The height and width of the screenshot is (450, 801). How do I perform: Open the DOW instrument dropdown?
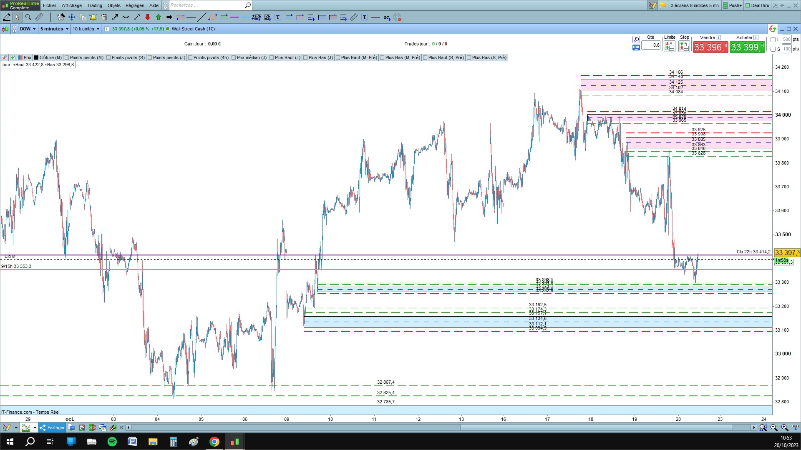[x=28, y=29]
